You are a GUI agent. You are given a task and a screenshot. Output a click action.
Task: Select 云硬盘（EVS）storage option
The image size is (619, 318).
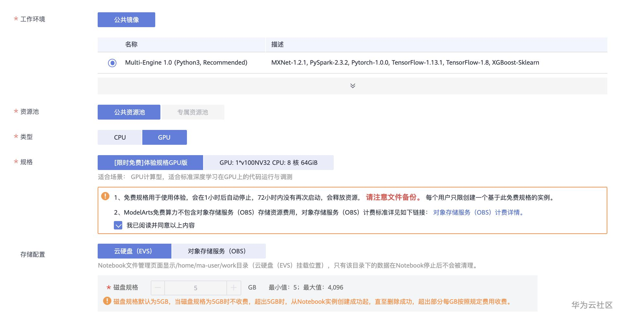(x=134, y=251)
